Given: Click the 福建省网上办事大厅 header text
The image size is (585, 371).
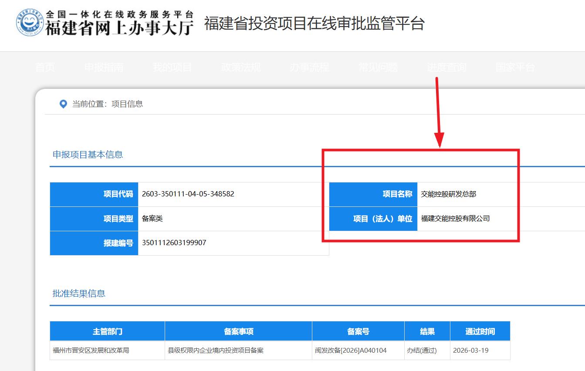Looking at the screenshot, I should pyautogui.click(x=119, y=28).
